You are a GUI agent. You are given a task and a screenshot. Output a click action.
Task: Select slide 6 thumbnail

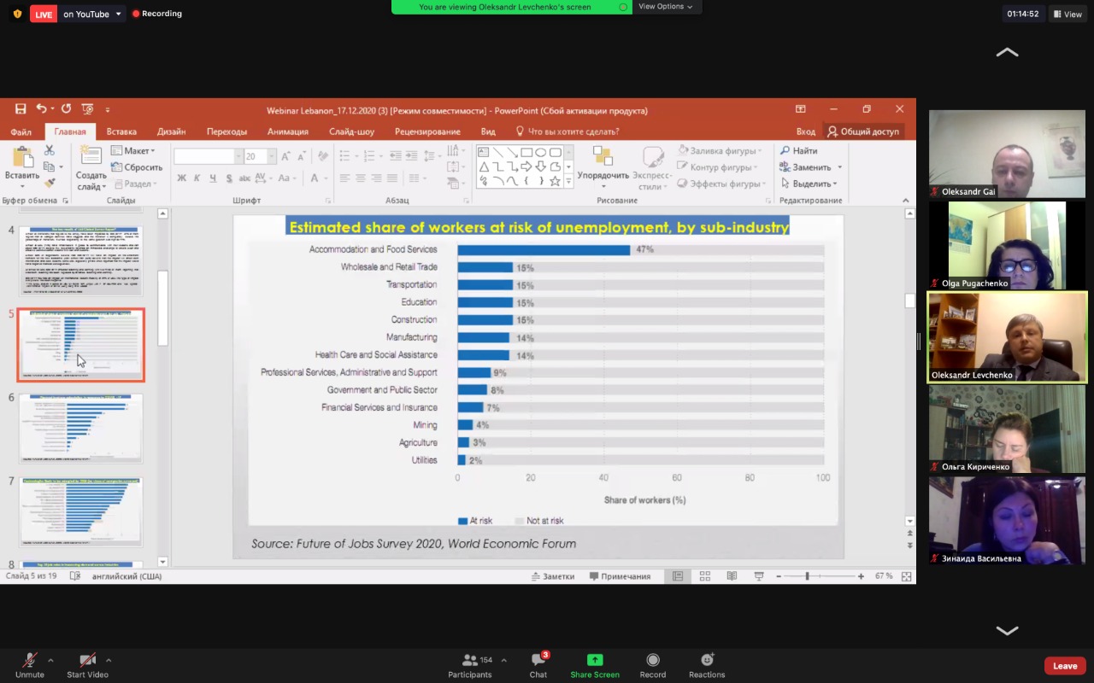pos(81,427)
